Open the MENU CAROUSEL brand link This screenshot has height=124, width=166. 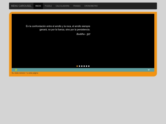pyautogui.click(x=21, y=6)
